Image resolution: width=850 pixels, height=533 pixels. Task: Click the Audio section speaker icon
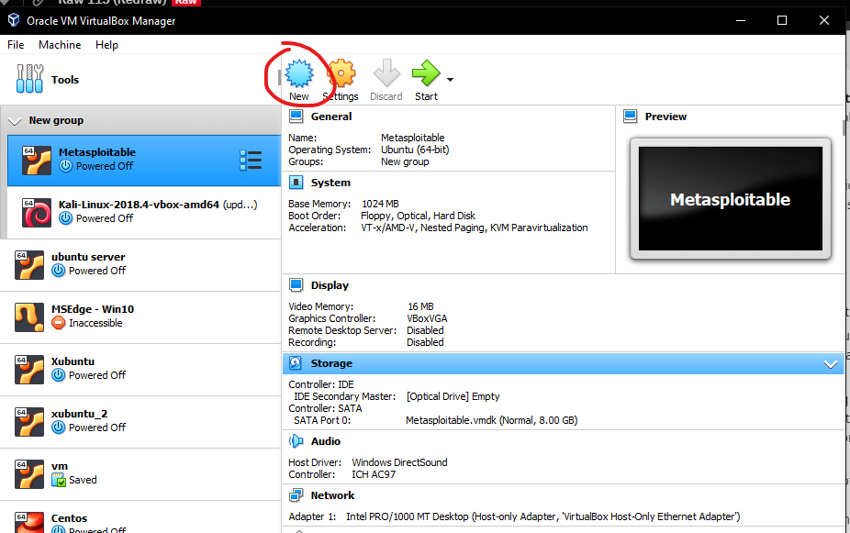point(296,441)
